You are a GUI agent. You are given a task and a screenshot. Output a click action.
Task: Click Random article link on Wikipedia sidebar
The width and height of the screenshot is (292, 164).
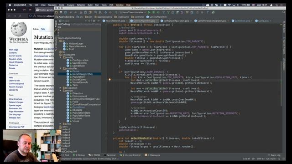coord(15,59)
